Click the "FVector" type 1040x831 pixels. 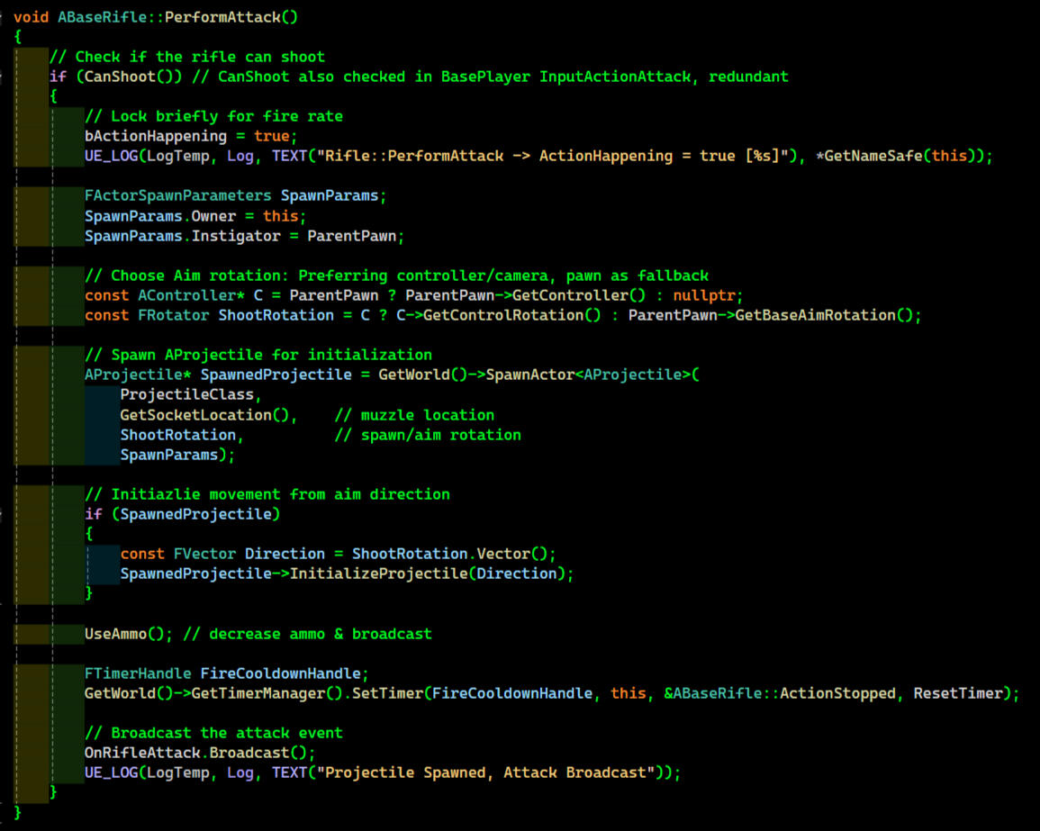(204, 554)
